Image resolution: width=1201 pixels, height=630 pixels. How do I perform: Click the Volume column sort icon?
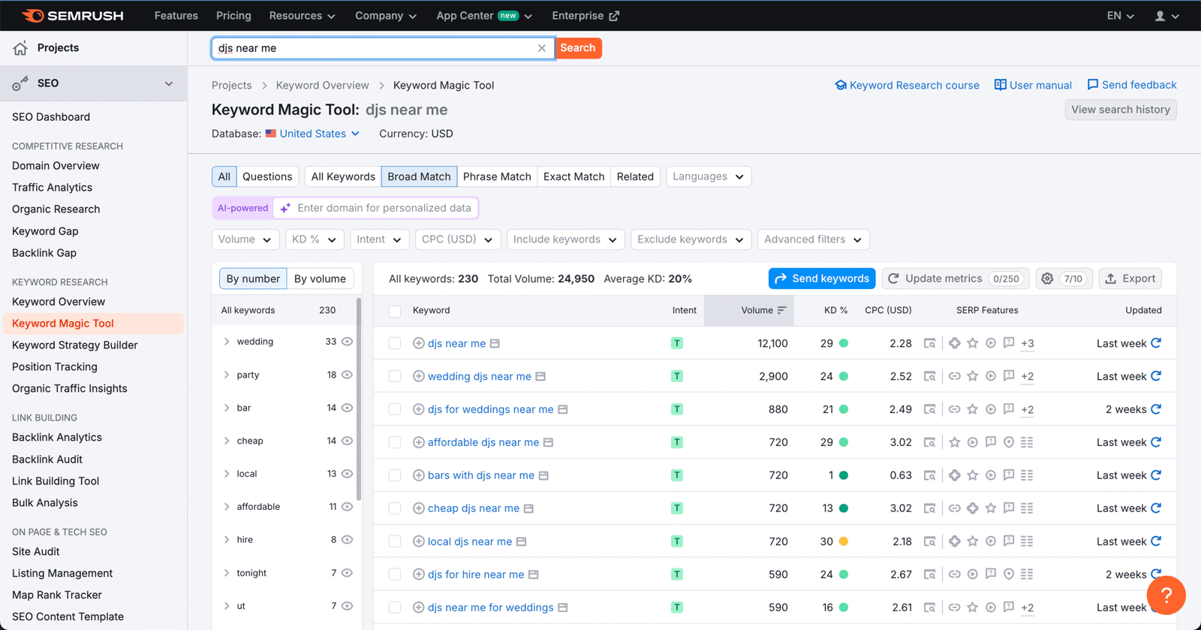tap(781, 310)
